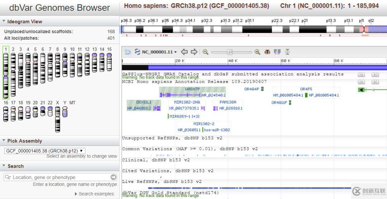Click the sequence helix icon beside NC_000001.11

pyautogui.click(x=138, y=52)
